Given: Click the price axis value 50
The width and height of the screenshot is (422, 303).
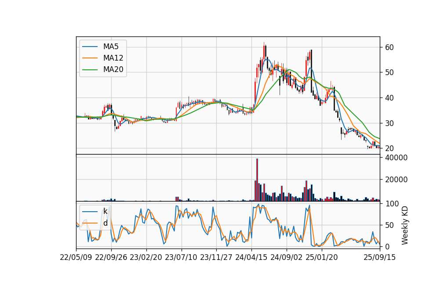Looking at the screenshot, I should click(x=389, y=72).
